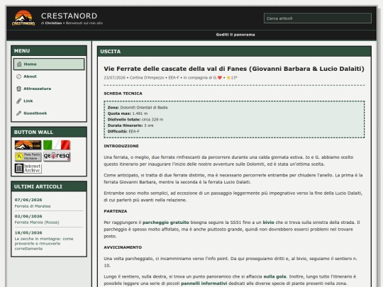Image resolution: width=383 pixels, height=287 pixels.
Task: Open the Rete Radio Montana badge
Action: (28, 157)
